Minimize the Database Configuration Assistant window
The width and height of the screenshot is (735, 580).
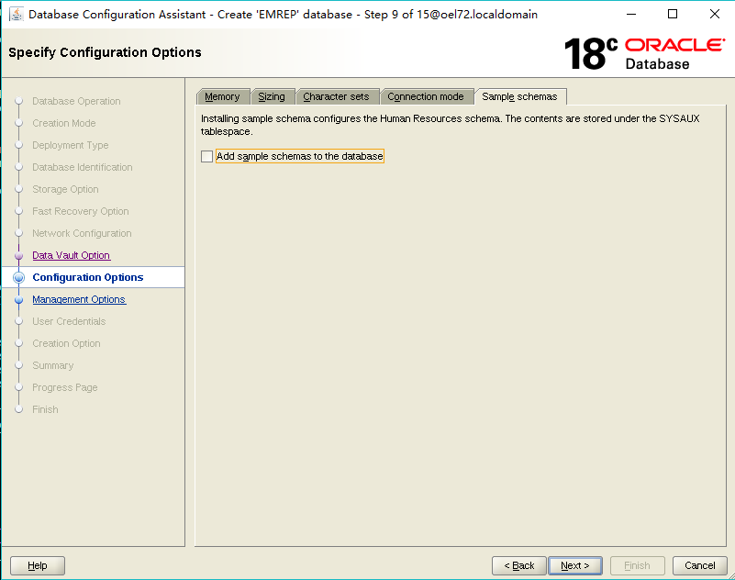[x=631, y=14]
